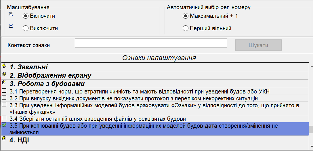Click the scaling icon beside Включити
Screen dimensions: 313x151
(11, 14)
